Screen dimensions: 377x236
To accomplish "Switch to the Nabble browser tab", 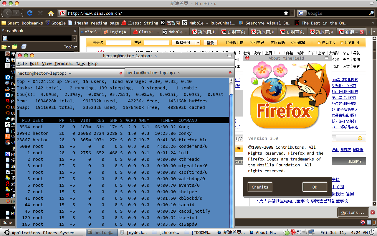I will click(x=176, y=32).
